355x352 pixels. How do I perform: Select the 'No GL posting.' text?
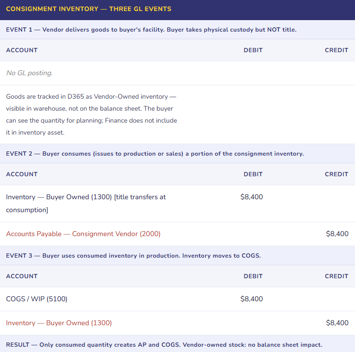29,73
